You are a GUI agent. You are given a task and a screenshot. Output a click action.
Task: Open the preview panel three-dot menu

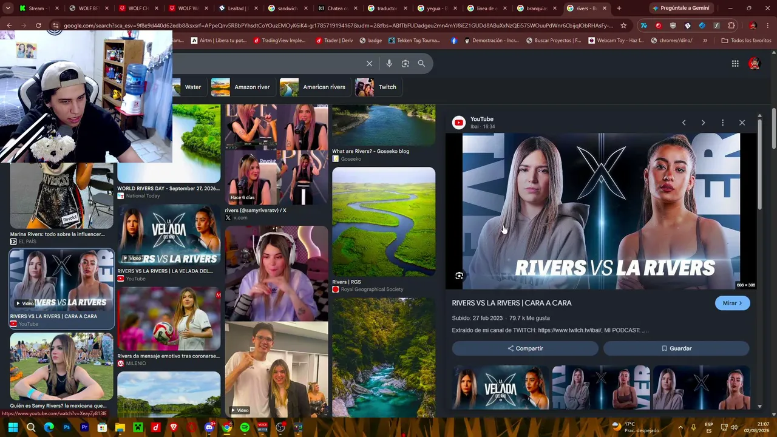pyautogui.click(x=722, y=123)
